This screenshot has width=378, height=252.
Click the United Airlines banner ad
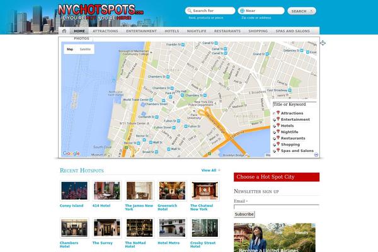click(275, 238)
